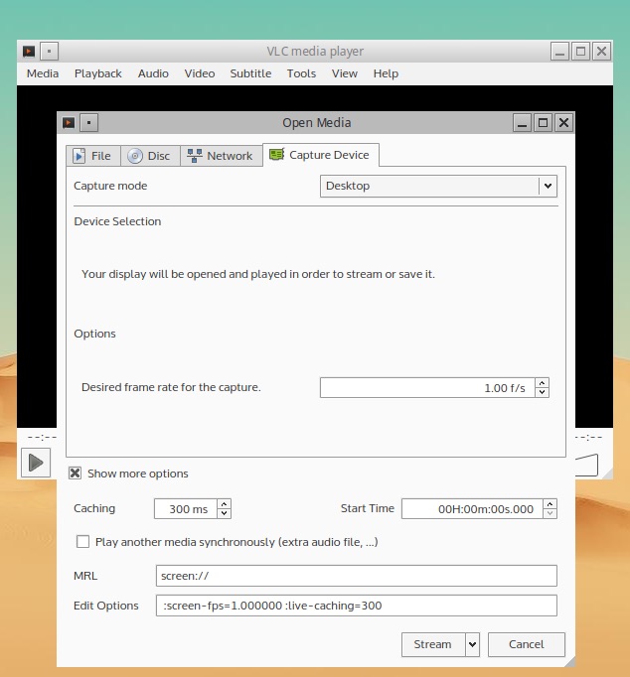The height and width of the screenshot is (677, 630).
Task: Click the Cancel button
Action: click(x=526, y=644)
